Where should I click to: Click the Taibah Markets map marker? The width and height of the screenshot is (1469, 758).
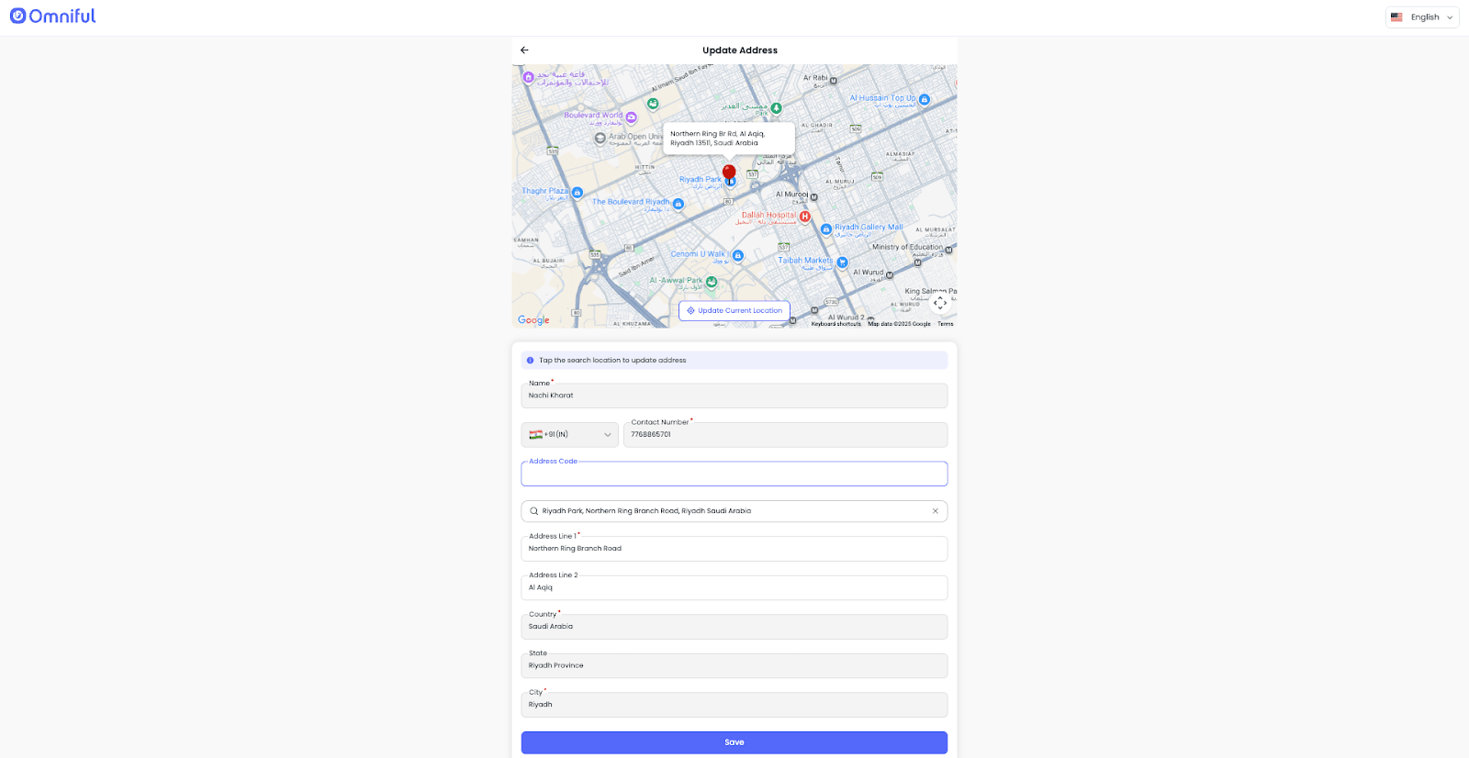(x=842, y=262)
